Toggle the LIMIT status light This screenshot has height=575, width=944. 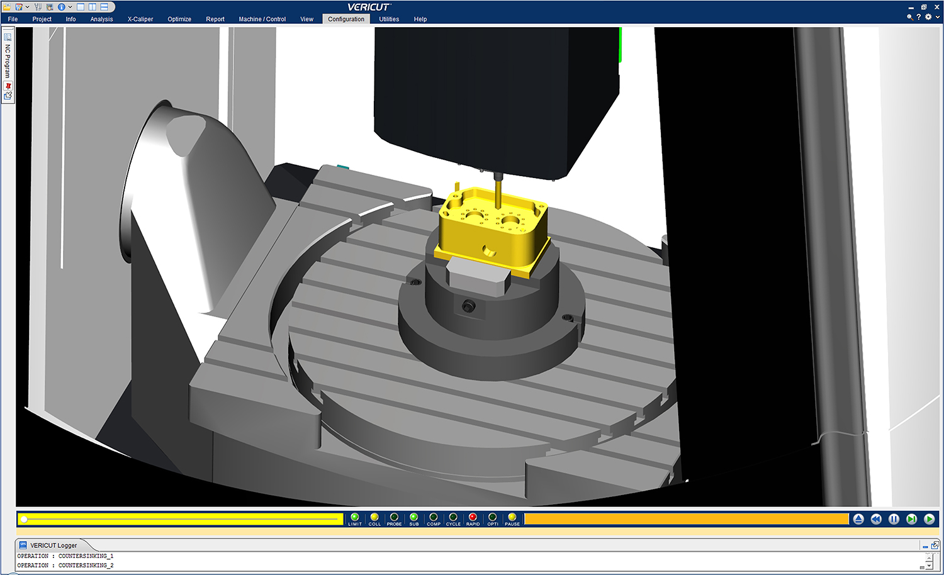coord(355,517)
